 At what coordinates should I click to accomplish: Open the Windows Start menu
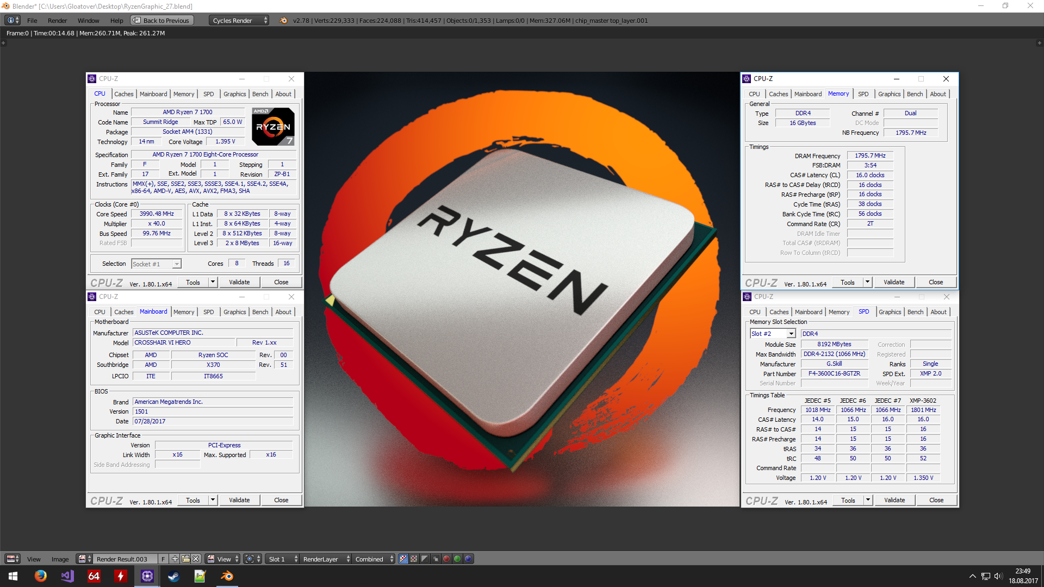coord(13,576)
